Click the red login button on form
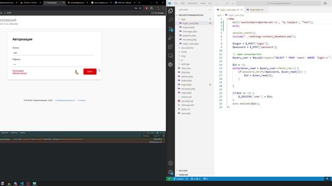The height and width of the screenshot is (186, 332). [x=90, y=71]
